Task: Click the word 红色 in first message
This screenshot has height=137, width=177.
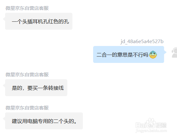Action: [53, 21]
